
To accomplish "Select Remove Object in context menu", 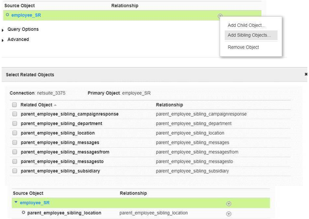I will pyautogui.click(x=243, y=47).
